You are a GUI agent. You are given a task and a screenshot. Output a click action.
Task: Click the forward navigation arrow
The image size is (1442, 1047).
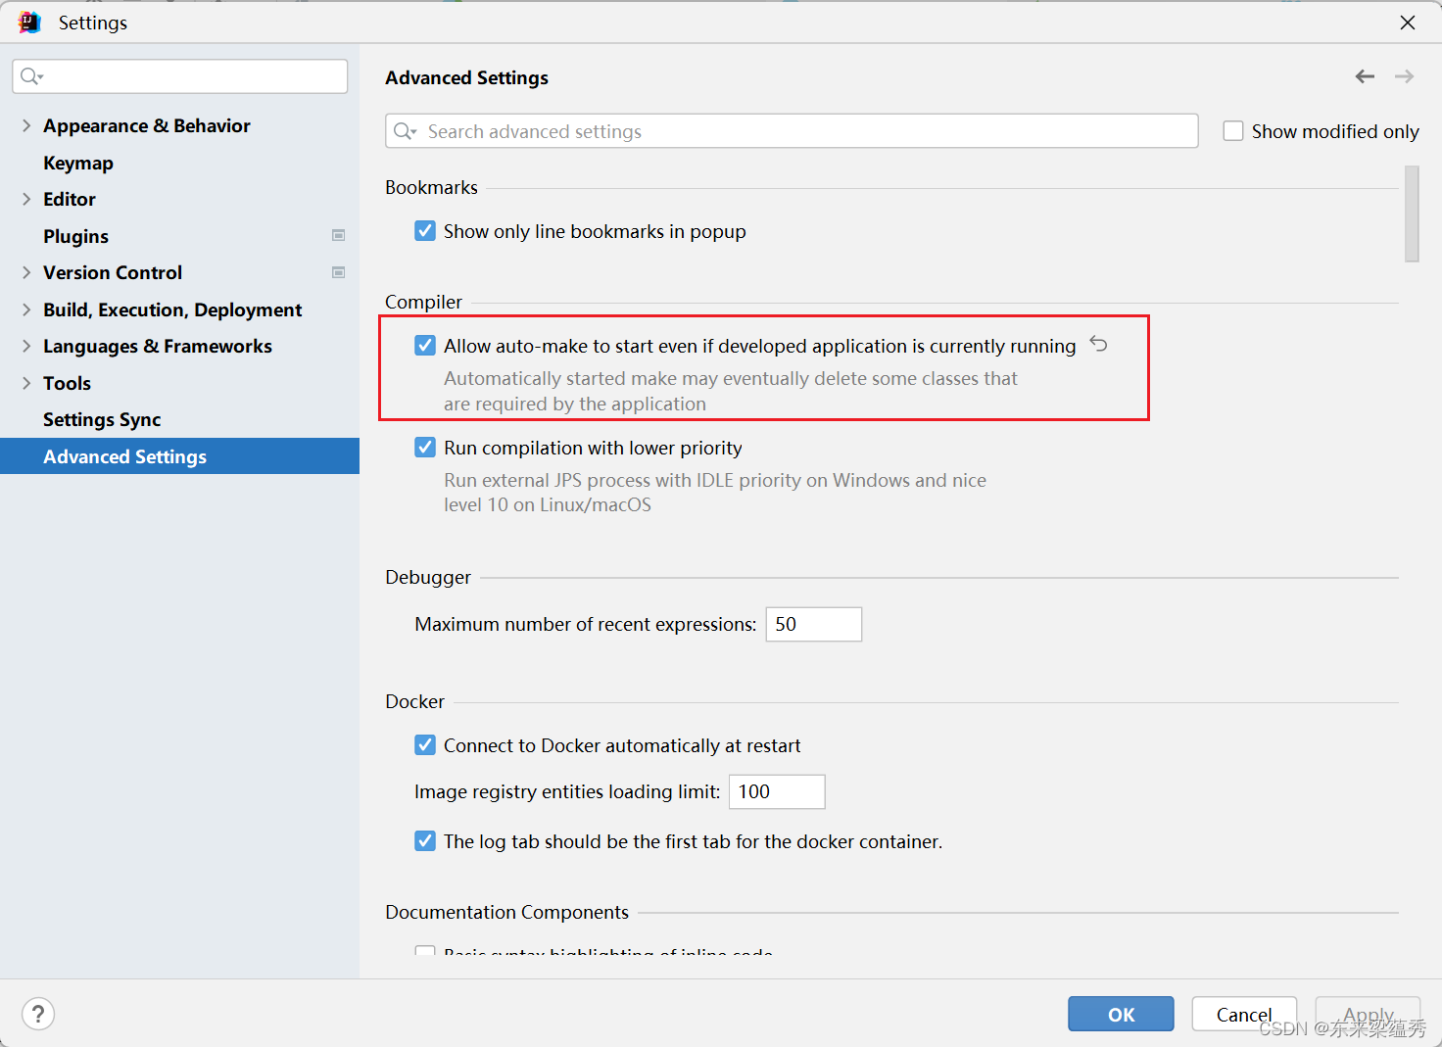click(x=1404, y=76)
